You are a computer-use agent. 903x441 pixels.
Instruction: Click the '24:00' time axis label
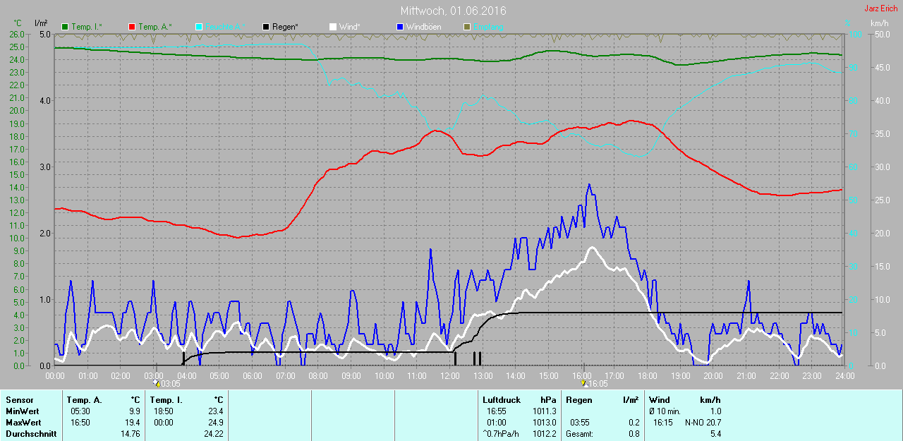tap(844, 376)
